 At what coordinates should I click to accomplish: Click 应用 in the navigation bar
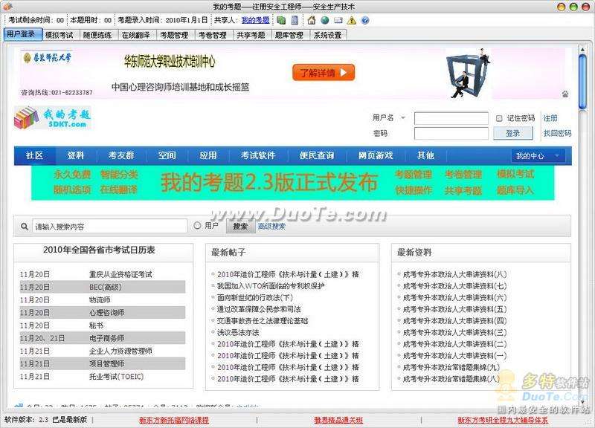[x=208, y=155]
